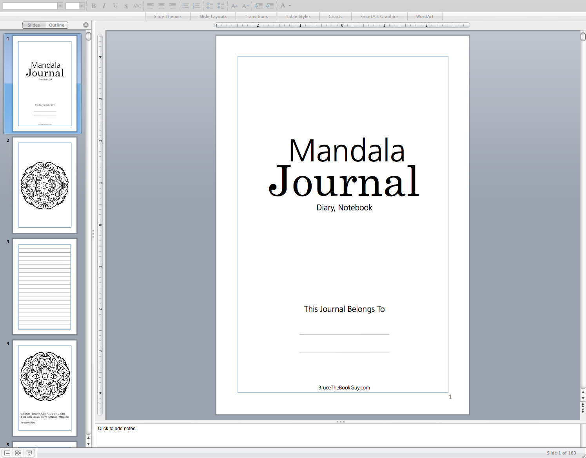
Task: Select the Slides tab in sidebar
Action: click(x=33, y=25)
